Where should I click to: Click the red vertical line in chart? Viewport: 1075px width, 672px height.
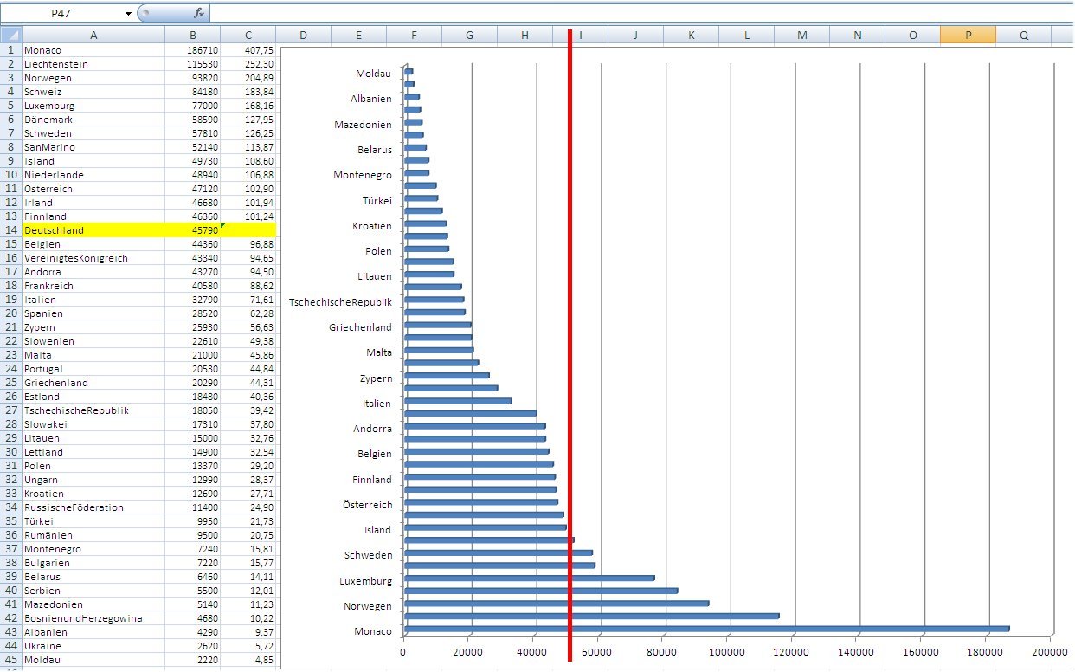[x=570, y=346]
